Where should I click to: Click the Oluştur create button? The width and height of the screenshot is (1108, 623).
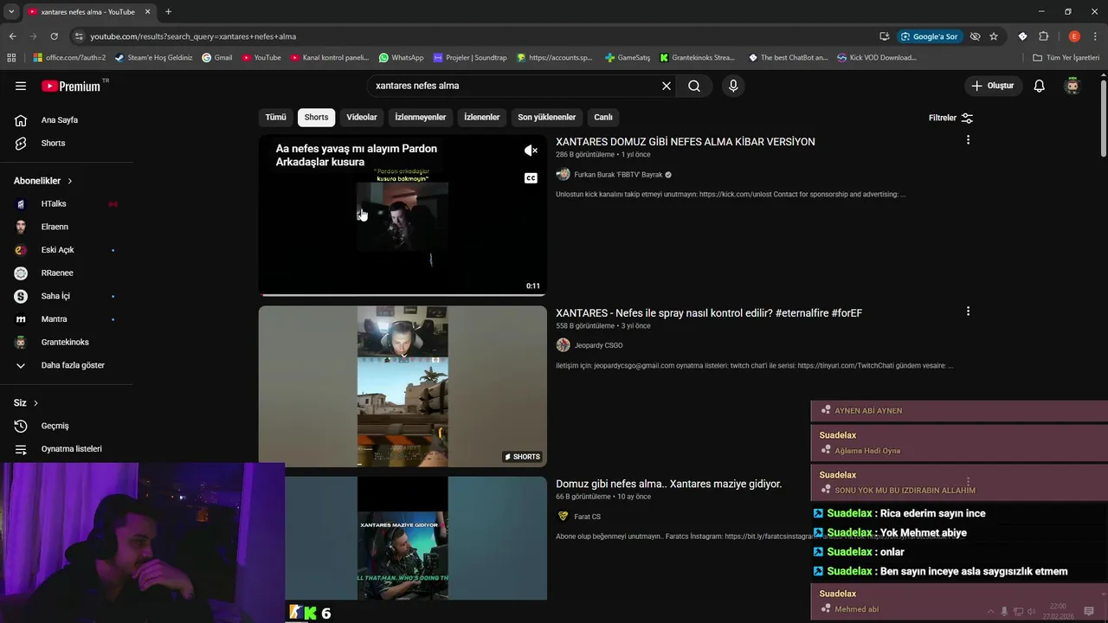click(x=992, y=86)
